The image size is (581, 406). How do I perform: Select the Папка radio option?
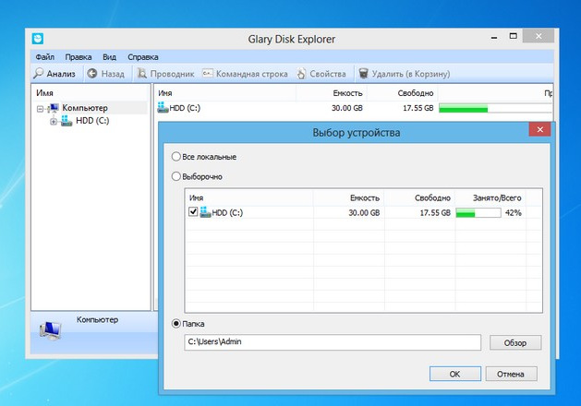[176, 324]
